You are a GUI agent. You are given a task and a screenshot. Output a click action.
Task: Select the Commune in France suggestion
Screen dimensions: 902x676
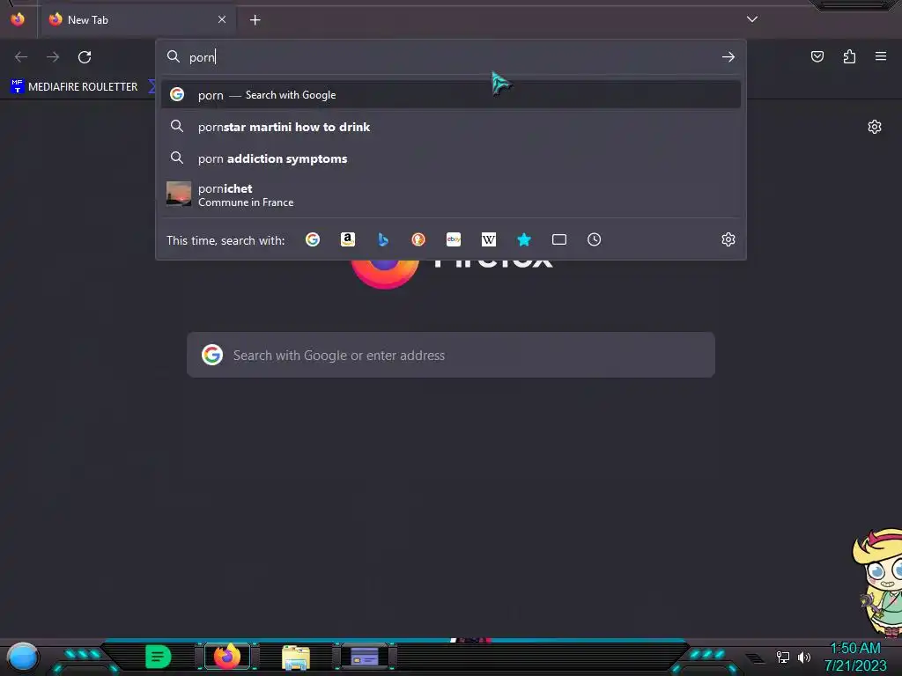(x=451, y=195)
